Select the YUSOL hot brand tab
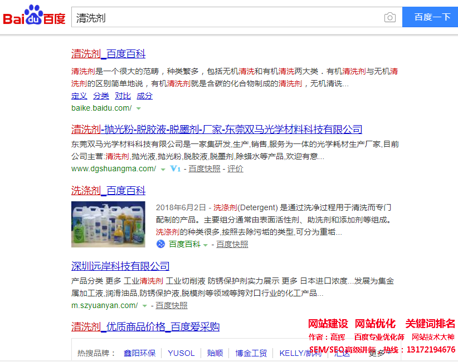 (x=181, y=353)
